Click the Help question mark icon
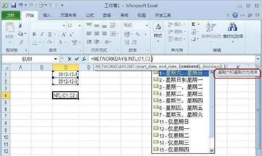 235,15
